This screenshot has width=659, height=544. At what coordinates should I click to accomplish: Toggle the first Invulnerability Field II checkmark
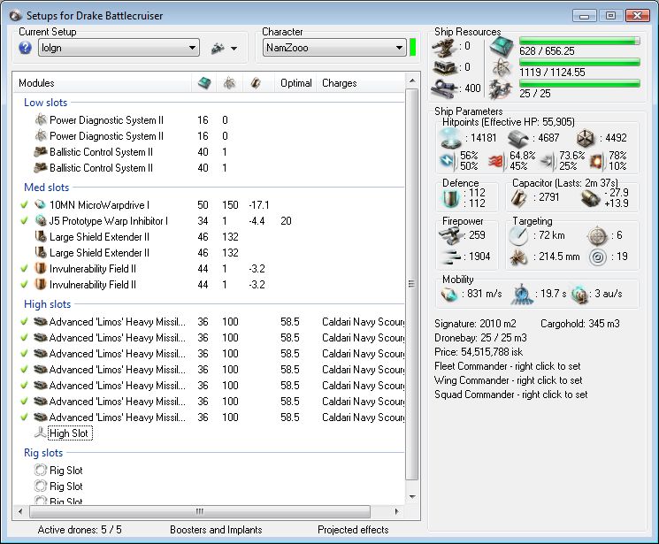(x=24, y=269)
